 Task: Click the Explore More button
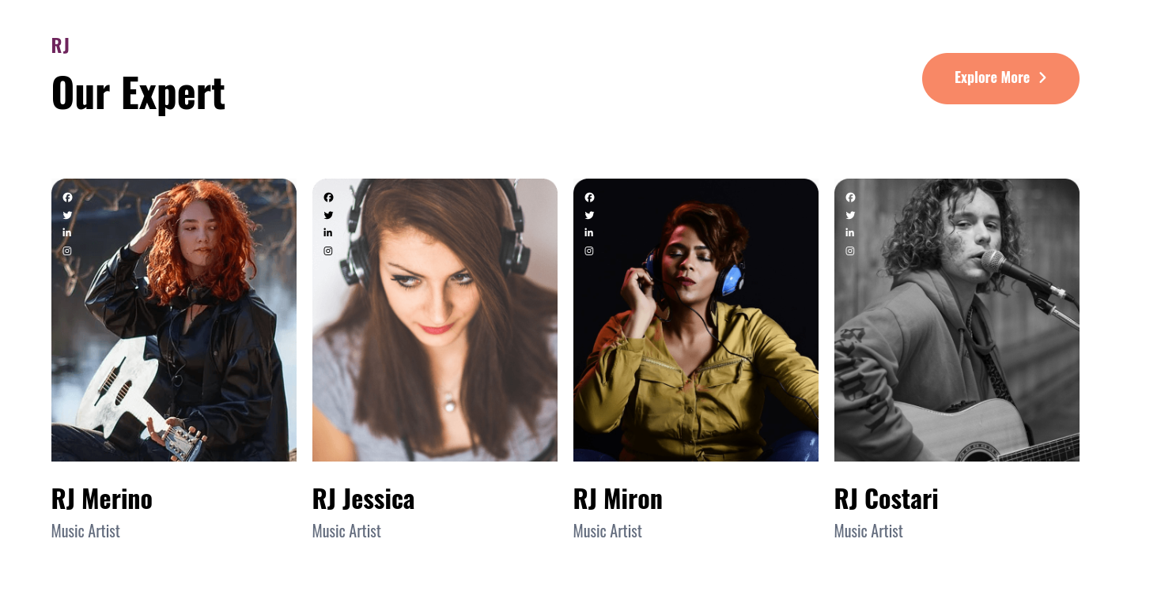1000,78
